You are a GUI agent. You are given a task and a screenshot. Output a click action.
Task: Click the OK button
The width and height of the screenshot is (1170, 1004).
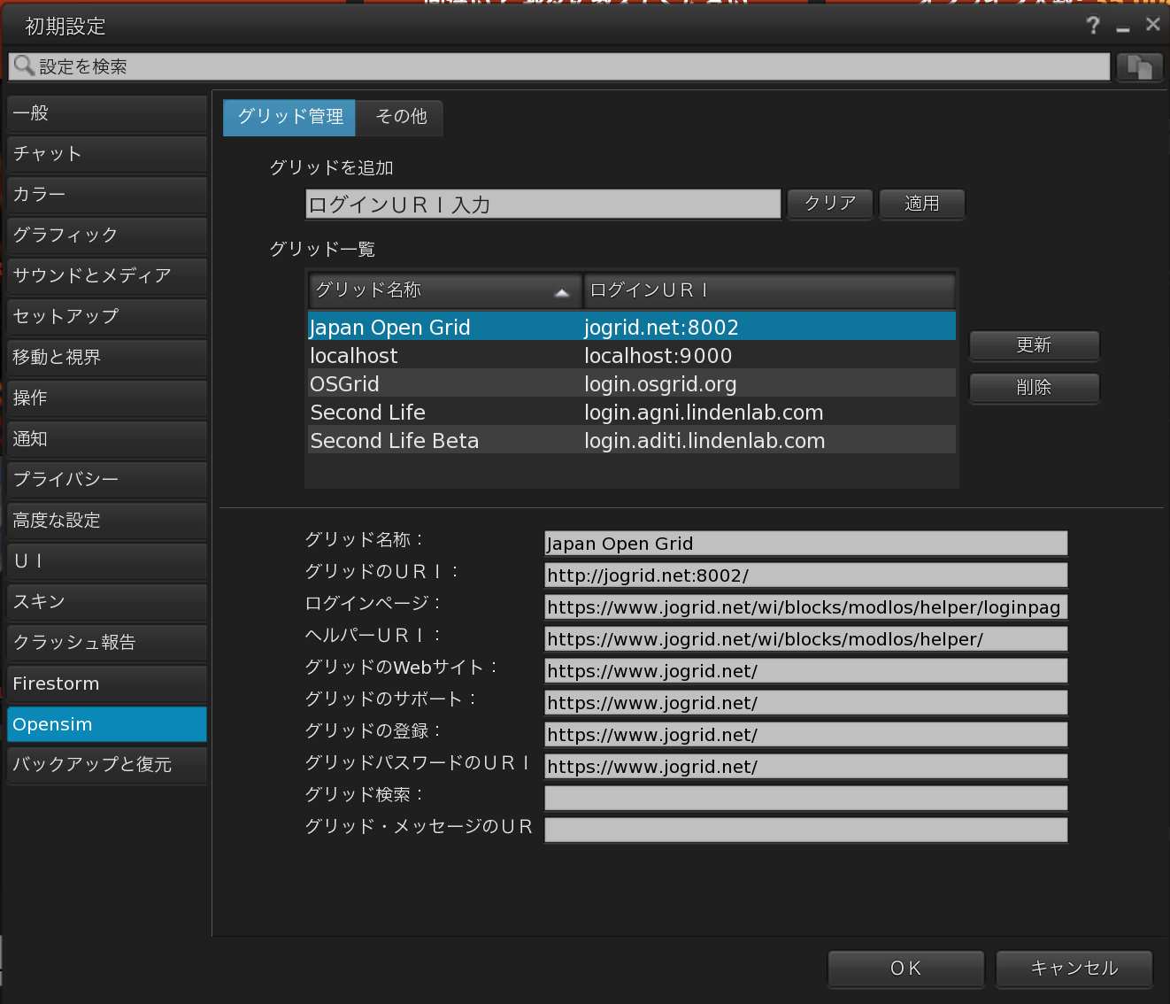click(x=906, y=969)
